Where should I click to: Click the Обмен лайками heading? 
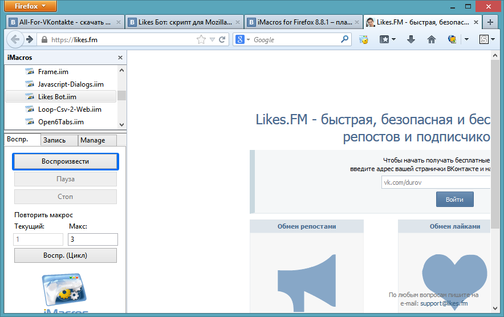click(455, 226)
